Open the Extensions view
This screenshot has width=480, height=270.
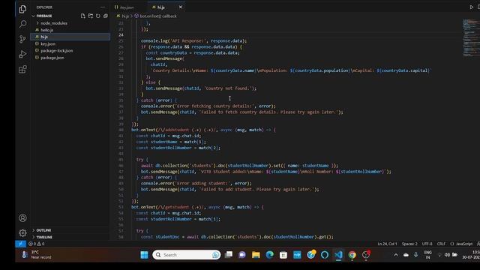point(22,69)
